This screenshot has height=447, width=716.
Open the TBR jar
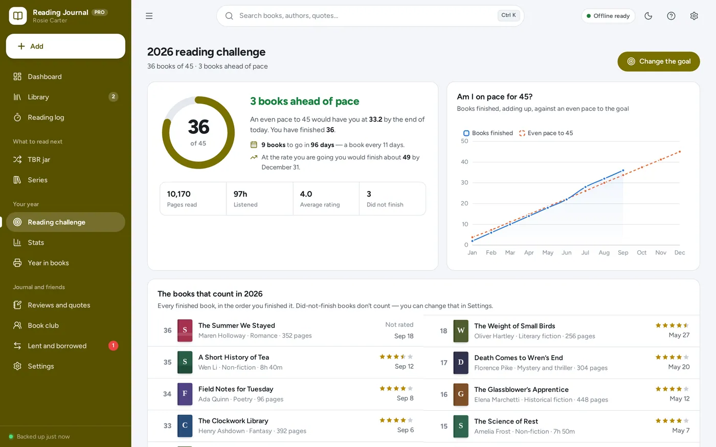click(x=65, y=159)
